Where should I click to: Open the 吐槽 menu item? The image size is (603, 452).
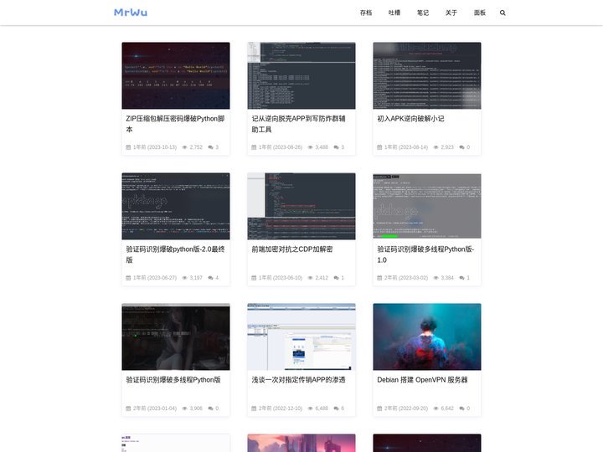394,13
